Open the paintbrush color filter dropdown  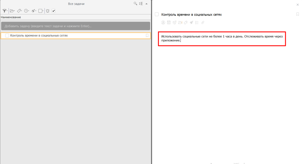point(34,11)
